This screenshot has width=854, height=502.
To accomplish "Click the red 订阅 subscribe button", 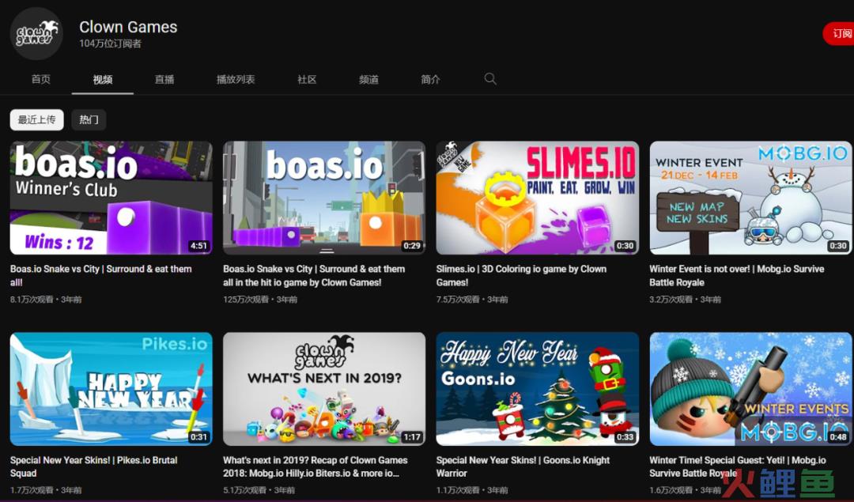I will pos(839,34).
